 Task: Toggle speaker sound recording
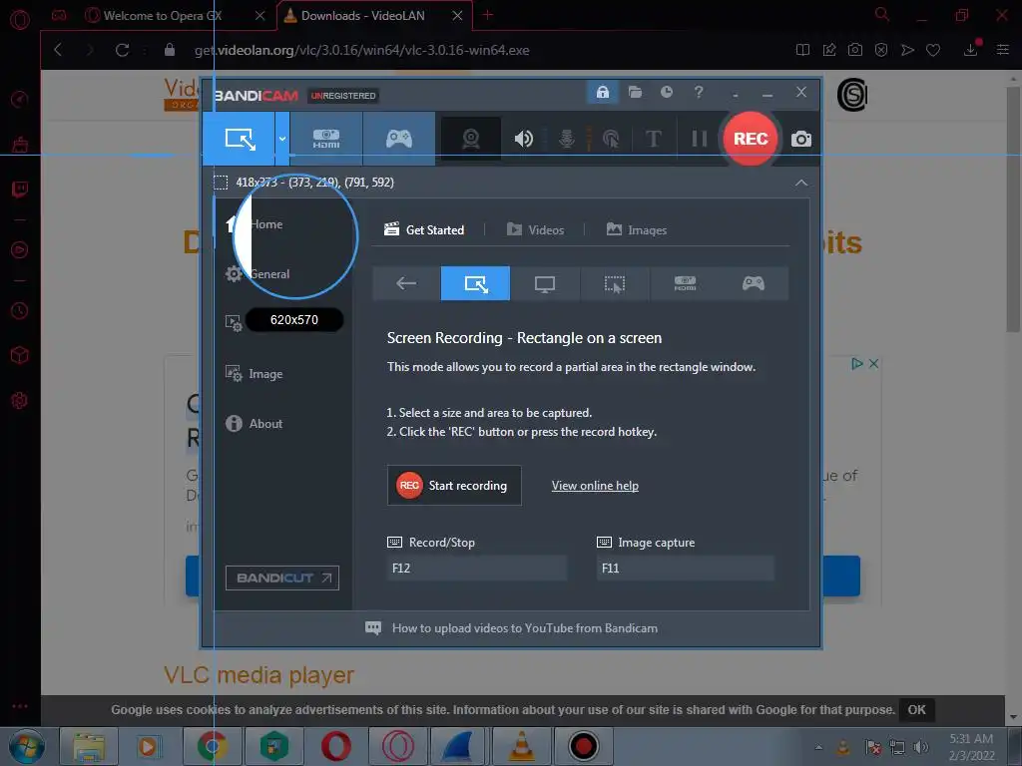(523, 138)
